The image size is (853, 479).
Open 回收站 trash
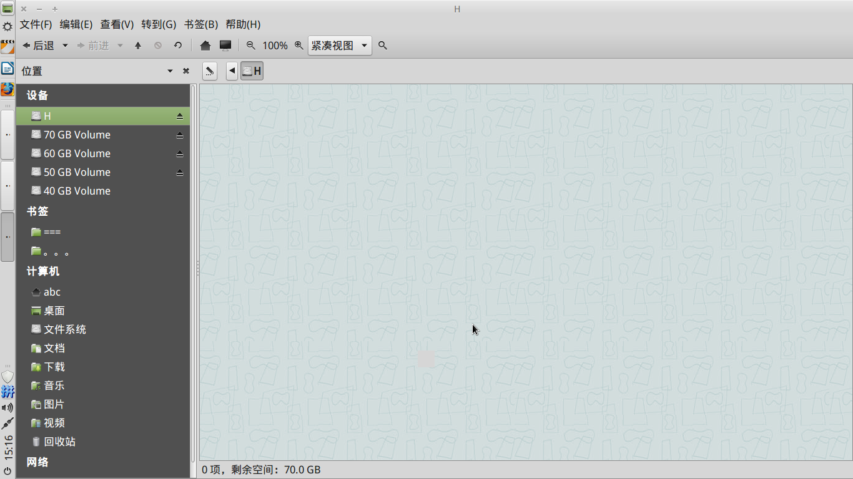[x=103, y=442]
